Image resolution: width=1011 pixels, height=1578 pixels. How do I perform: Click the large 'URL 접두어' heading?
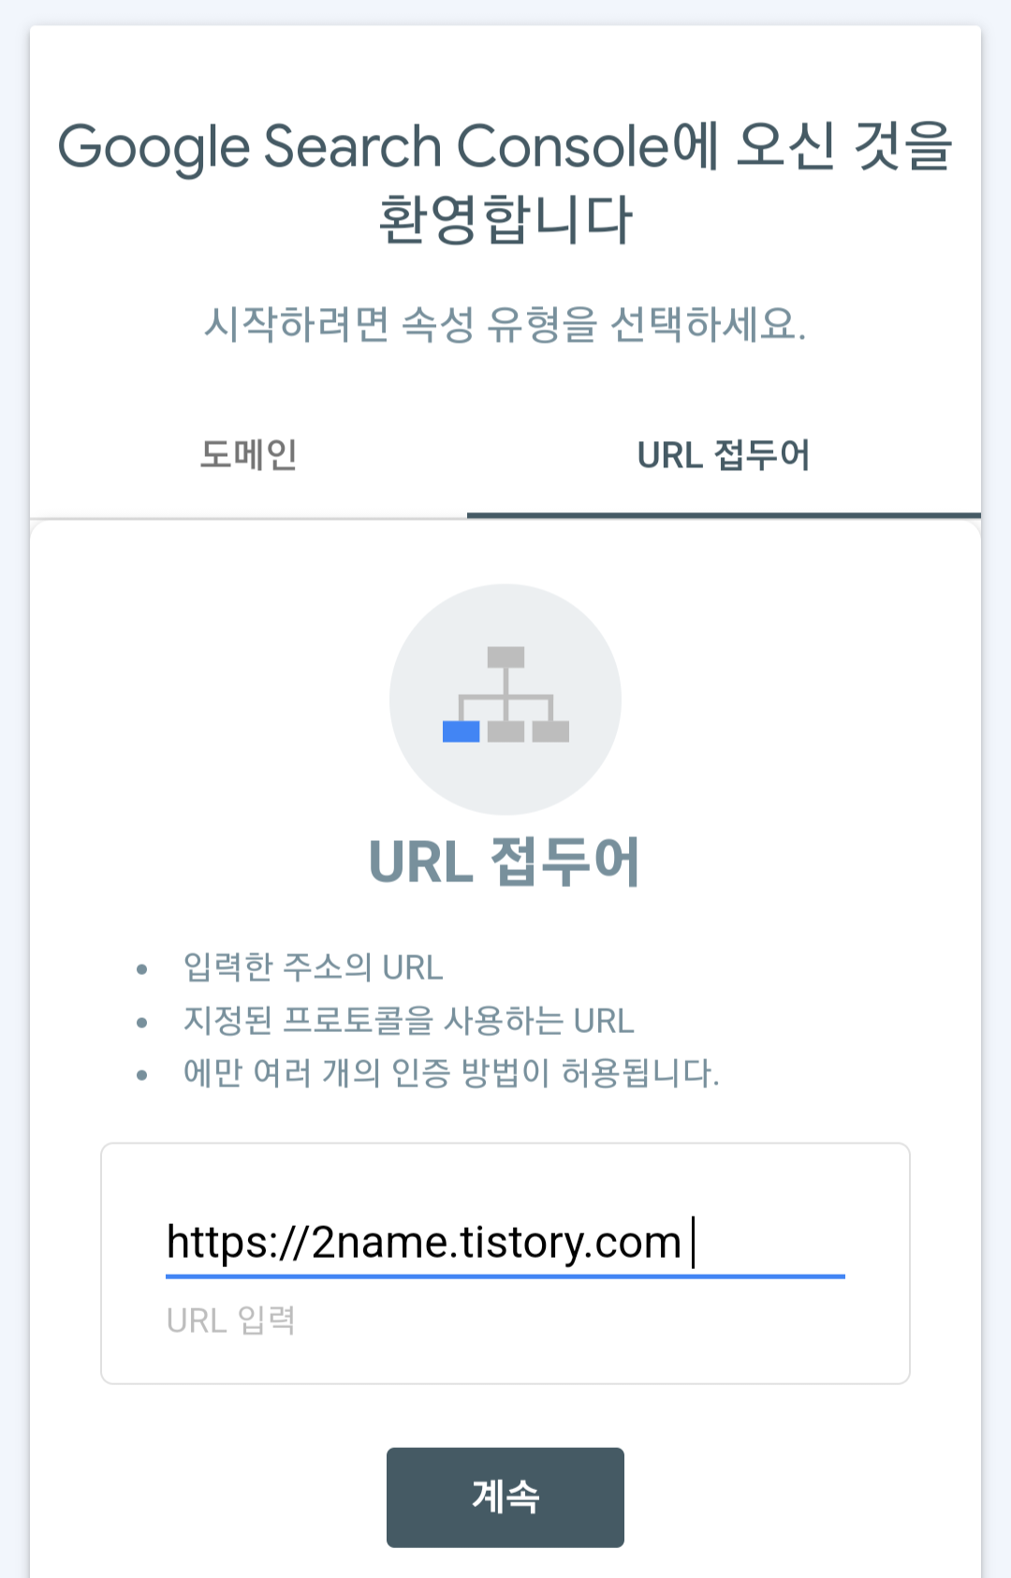click(x=505, y=862)
